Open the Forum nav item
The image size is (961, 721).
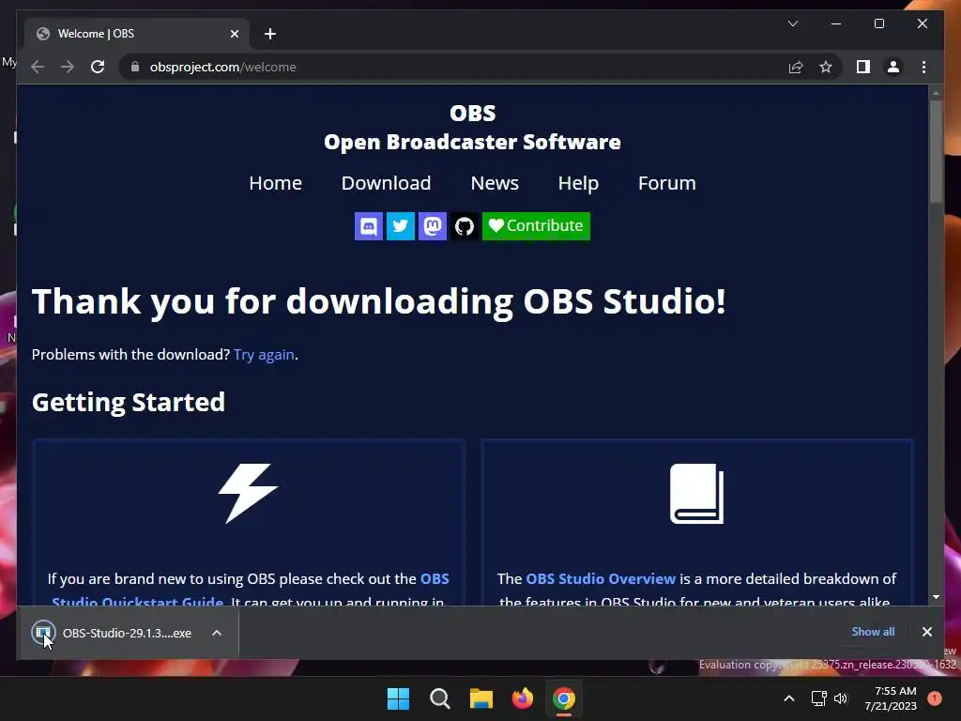(x=667, y=183)
